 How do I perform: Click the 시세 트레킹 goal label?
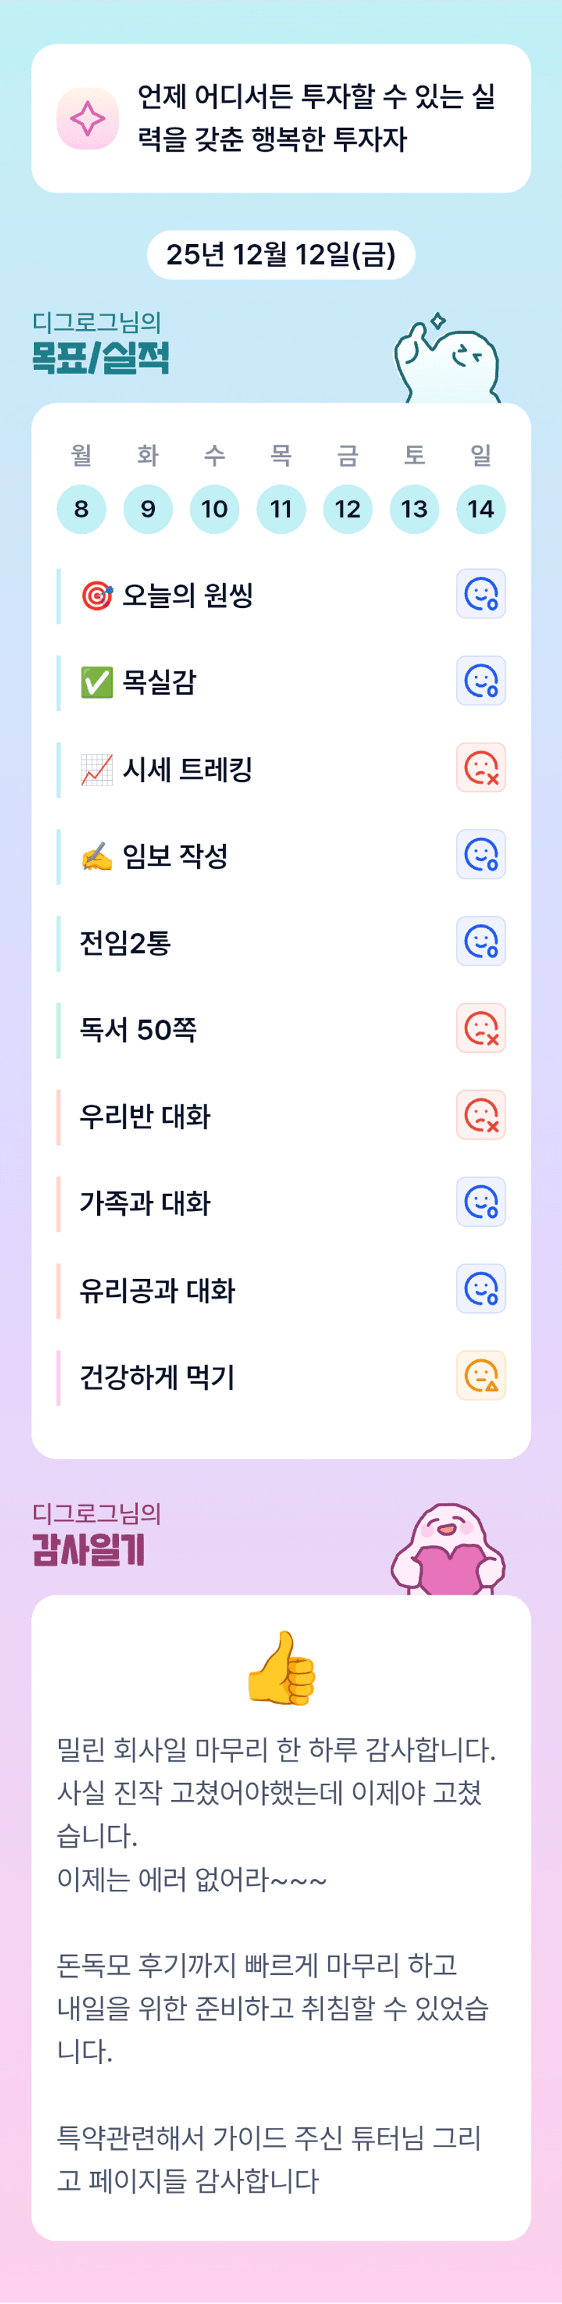[187, 768]
